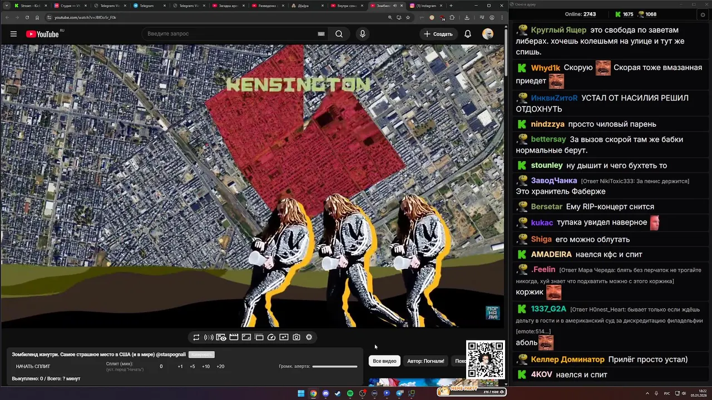This screenshot has width=712, height=400.
Task: Open the player toolbar settings gear
Action: 309,337
